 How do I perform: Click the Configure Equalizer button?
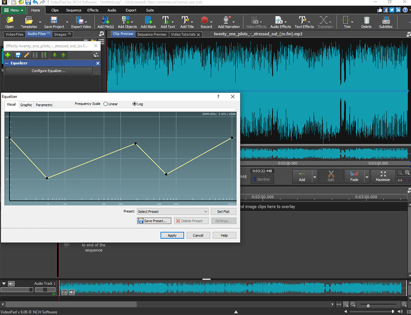(x=48, y=71)
